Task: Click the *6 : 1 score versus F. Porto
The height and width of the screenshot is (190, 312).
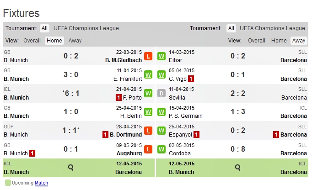Action: pos(71,94)
